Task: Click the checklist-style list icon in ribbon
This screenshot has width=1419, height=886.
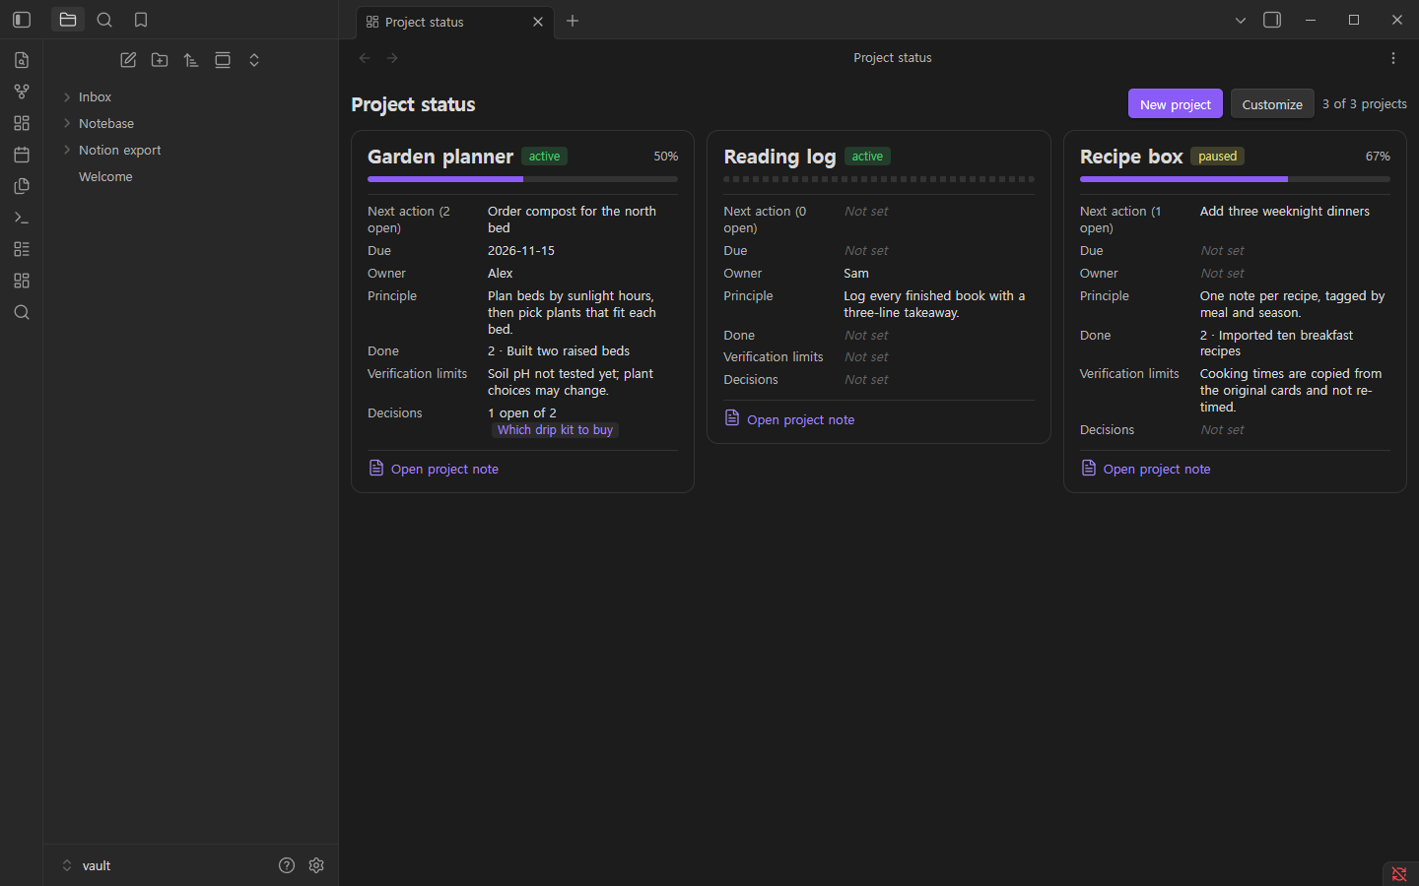Action: [22, 249]
